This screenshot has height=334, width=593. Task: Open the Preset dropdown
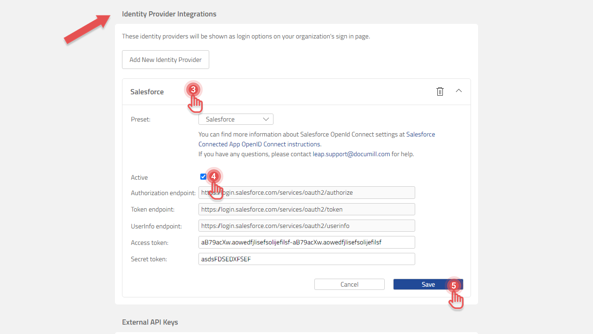pos(236,119)
